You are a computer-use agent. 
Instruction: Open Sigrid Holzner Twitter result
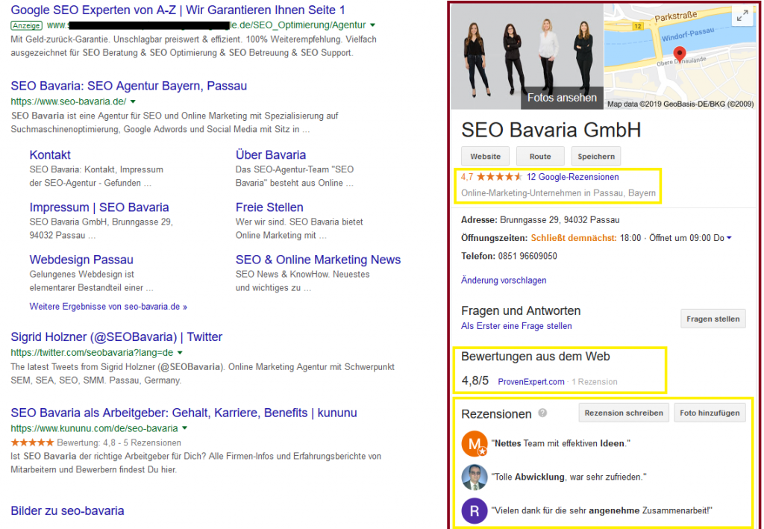point(116,337)
